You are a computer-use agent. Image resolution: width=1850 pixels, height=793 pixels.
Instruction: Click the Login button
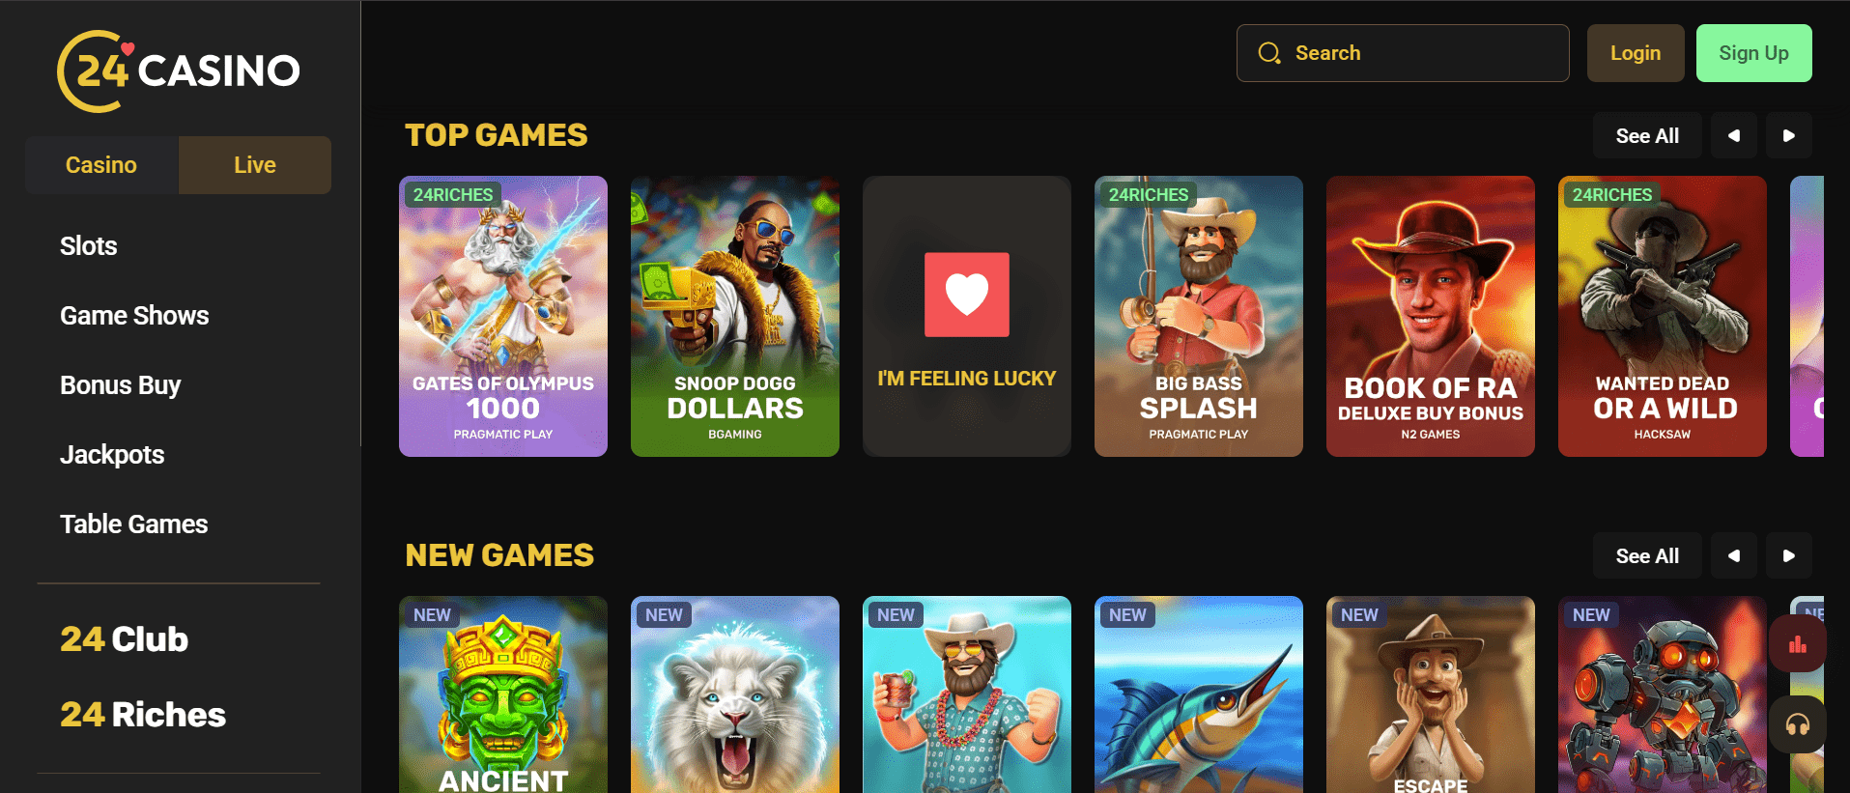click(1636, 53)
